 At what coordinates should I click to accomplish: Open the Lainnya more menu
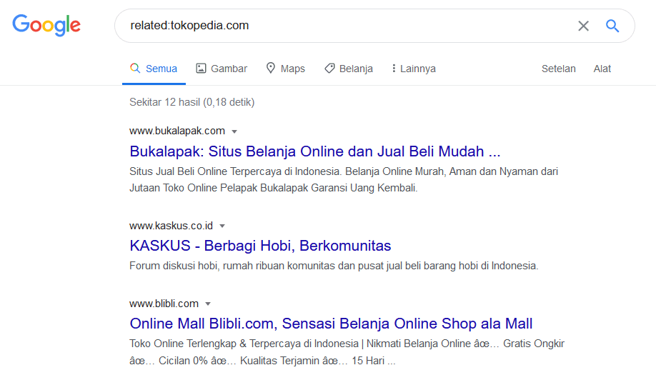click(x=414, y=69)
